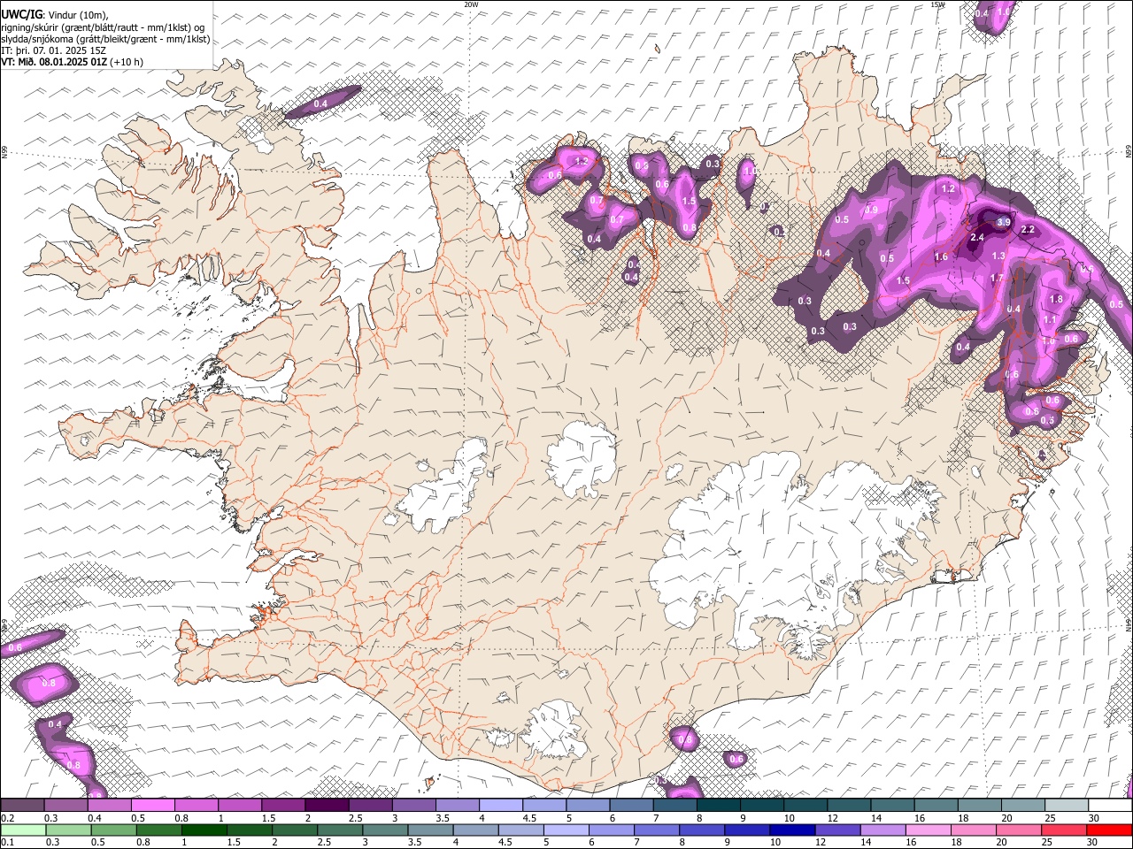Click the Vindur (10m) header text
This screenshot has height=849, width=1133.
click(x=78, y=16)
